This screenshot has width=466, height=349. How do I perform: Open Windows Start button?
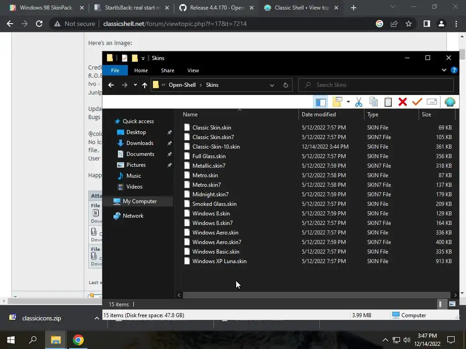tap(11, 340)
